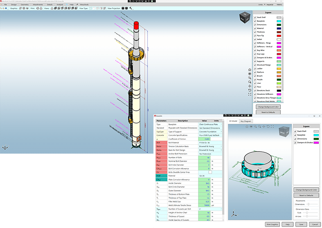This screenshot has height=228, width=322.
Task: Click Reset to Defaults in main window
Action: [x=268, y=112]
